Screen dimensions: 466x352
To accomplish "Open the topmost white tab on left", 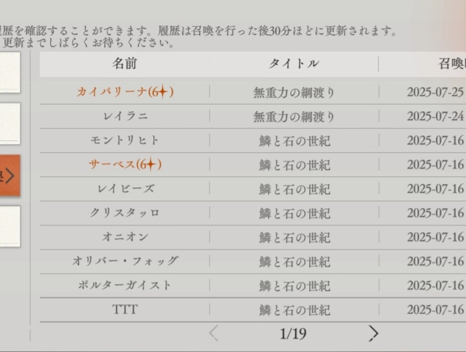I will [9, 73].
